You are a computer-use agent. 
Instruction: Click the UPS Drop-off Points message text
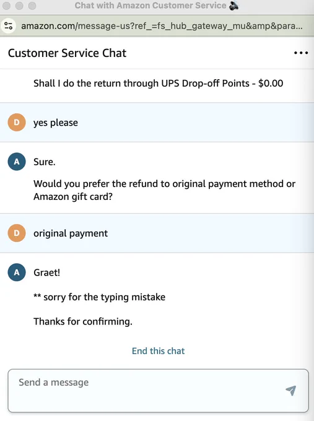[x=158, y=83]
